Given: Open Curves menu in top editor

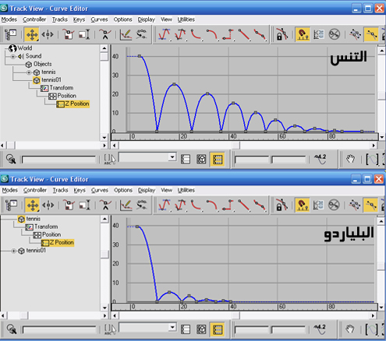Looking at the screenshot, I should tap(99, 19).
